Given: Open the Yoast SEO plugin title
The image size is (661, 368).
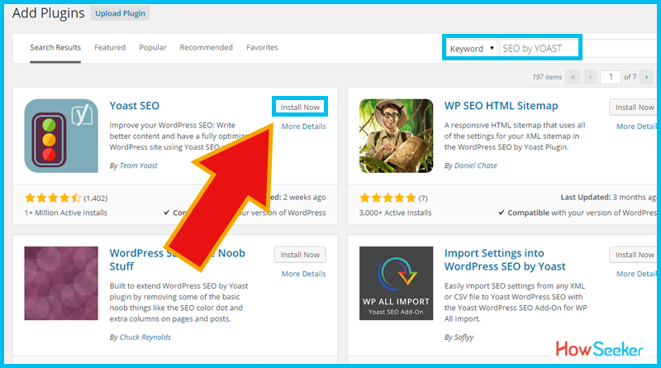Looking at the screenshot, I should [135, 106].
